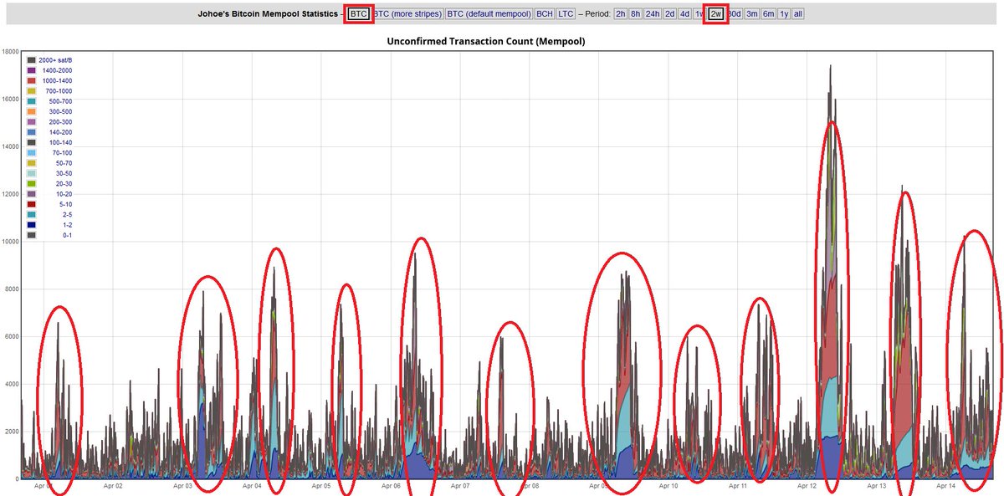Screen dimensions: 1004x496
Task: Click the 'Apr 10' x-axis label
Action: click(668, 486)
